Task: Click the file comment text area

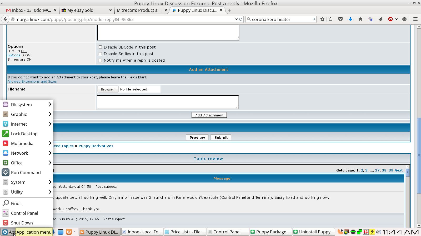Action: [168, 102]
